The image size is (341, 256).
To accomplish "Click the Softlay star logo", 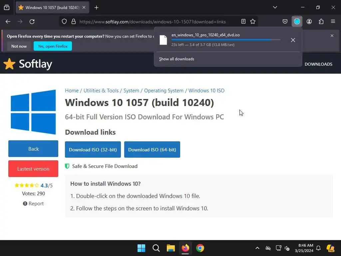I will (9, 64).
